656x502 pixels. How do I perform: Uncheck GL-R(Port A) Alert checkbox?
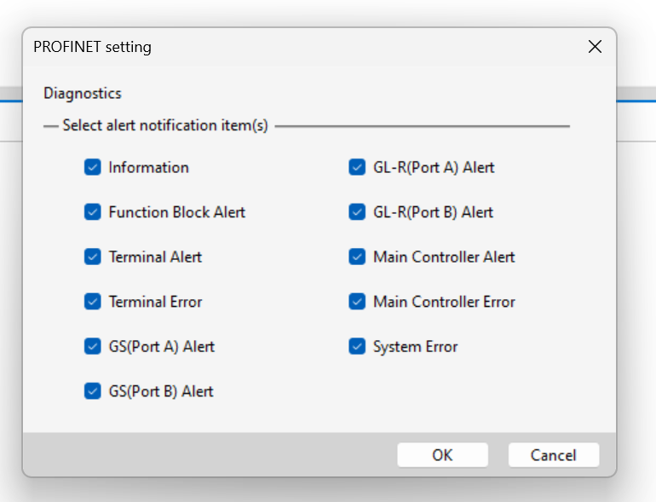pyautogui.click(x=357, y=167)
